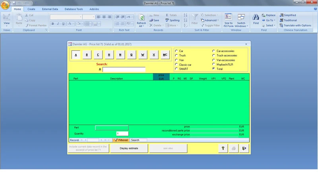Click the letter A button
318x179 pixels.
point(76,55)
